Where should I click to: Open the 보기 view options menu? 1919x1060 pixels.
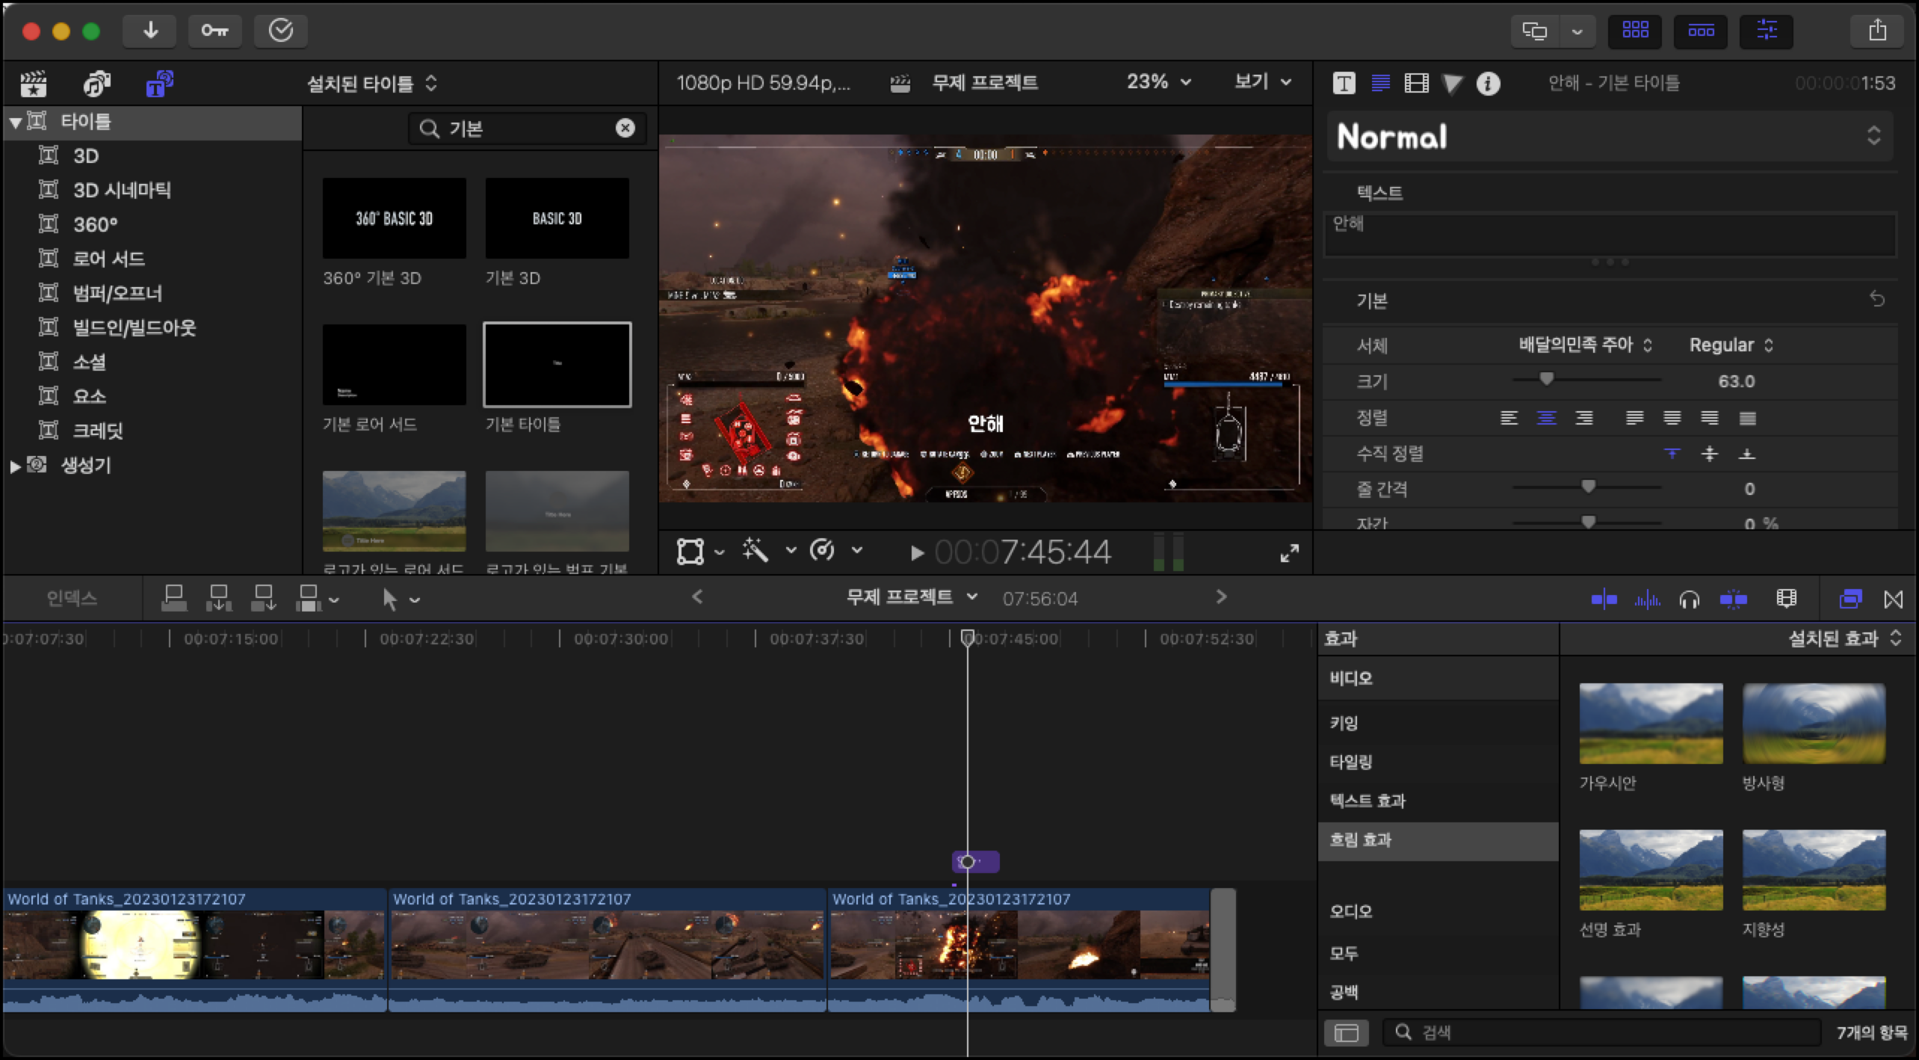click(x=1262, y=82)
